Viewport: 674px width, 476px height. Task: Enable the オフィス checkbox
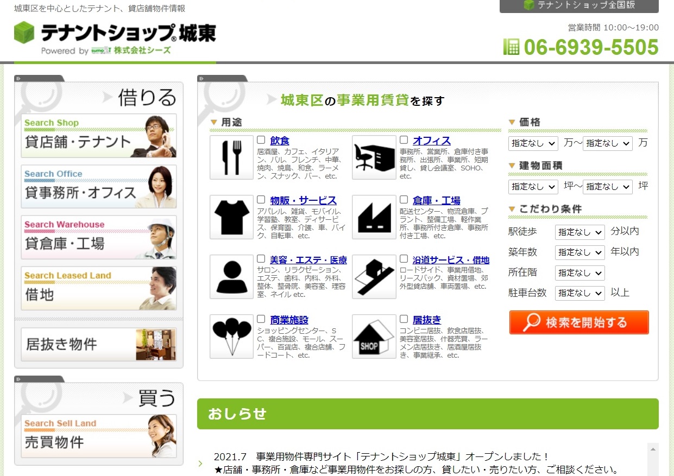click(x=404, y=140)
